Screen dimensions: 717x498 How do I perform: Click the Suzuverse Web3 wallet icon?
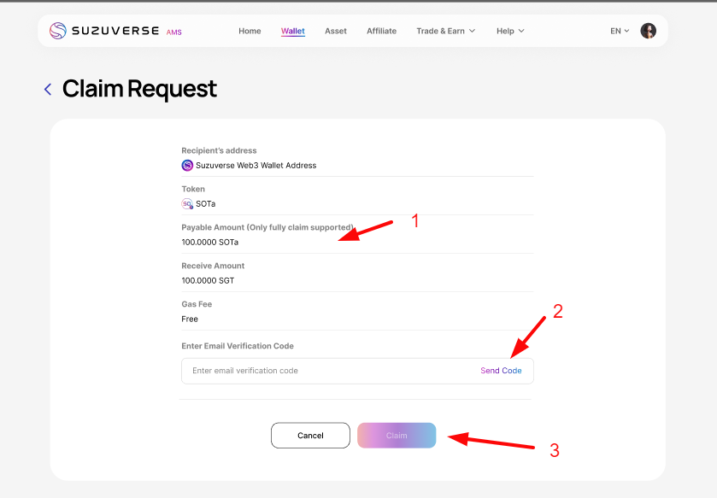click(x=187, y=166)
